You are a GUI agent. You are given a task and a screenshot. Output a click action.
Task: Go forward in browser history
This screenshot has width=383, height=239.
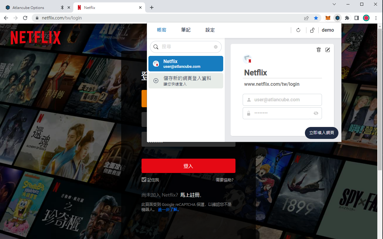[16, 18]
